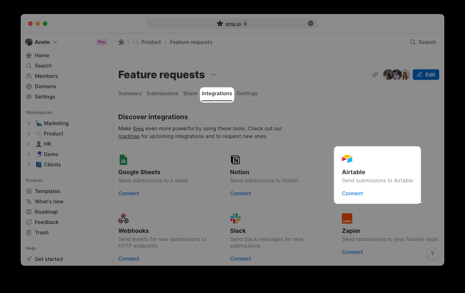Open What's new sparkle icon

click(x=29, y=201)
